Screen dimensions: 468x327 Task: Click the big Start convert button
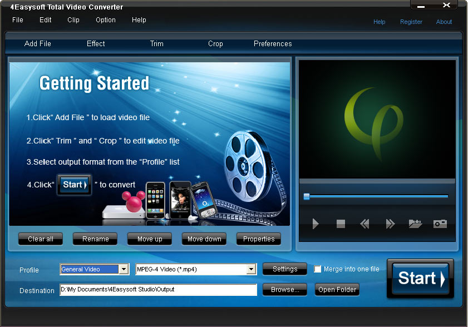[x=420, y=279]
